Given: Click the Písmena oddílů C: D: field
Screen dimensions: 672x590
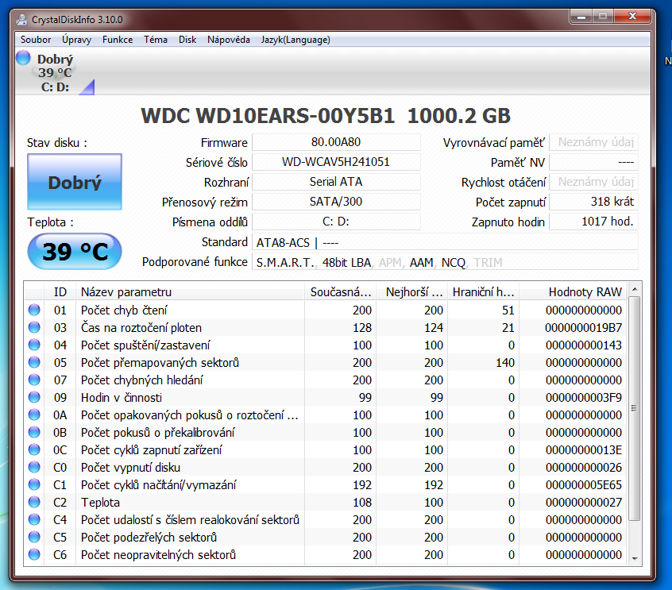Looking at the screenshot, I should click(336, 222).
